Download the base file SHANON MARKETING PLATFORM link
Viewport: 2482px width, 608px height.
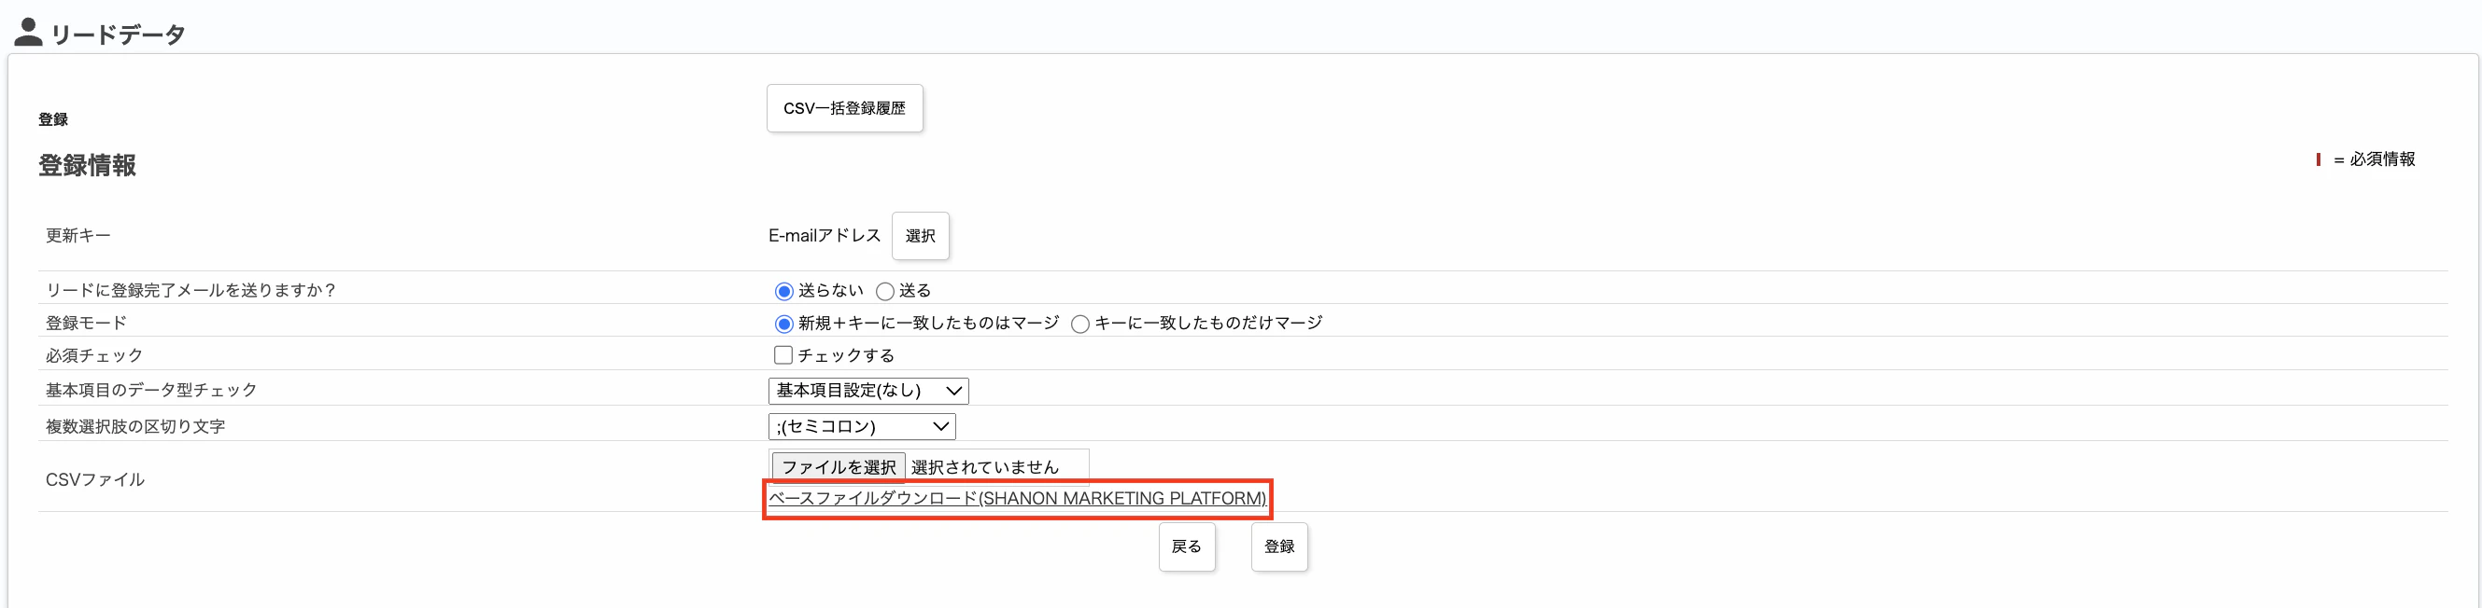pyautogui.click(x=1017, y=498)
